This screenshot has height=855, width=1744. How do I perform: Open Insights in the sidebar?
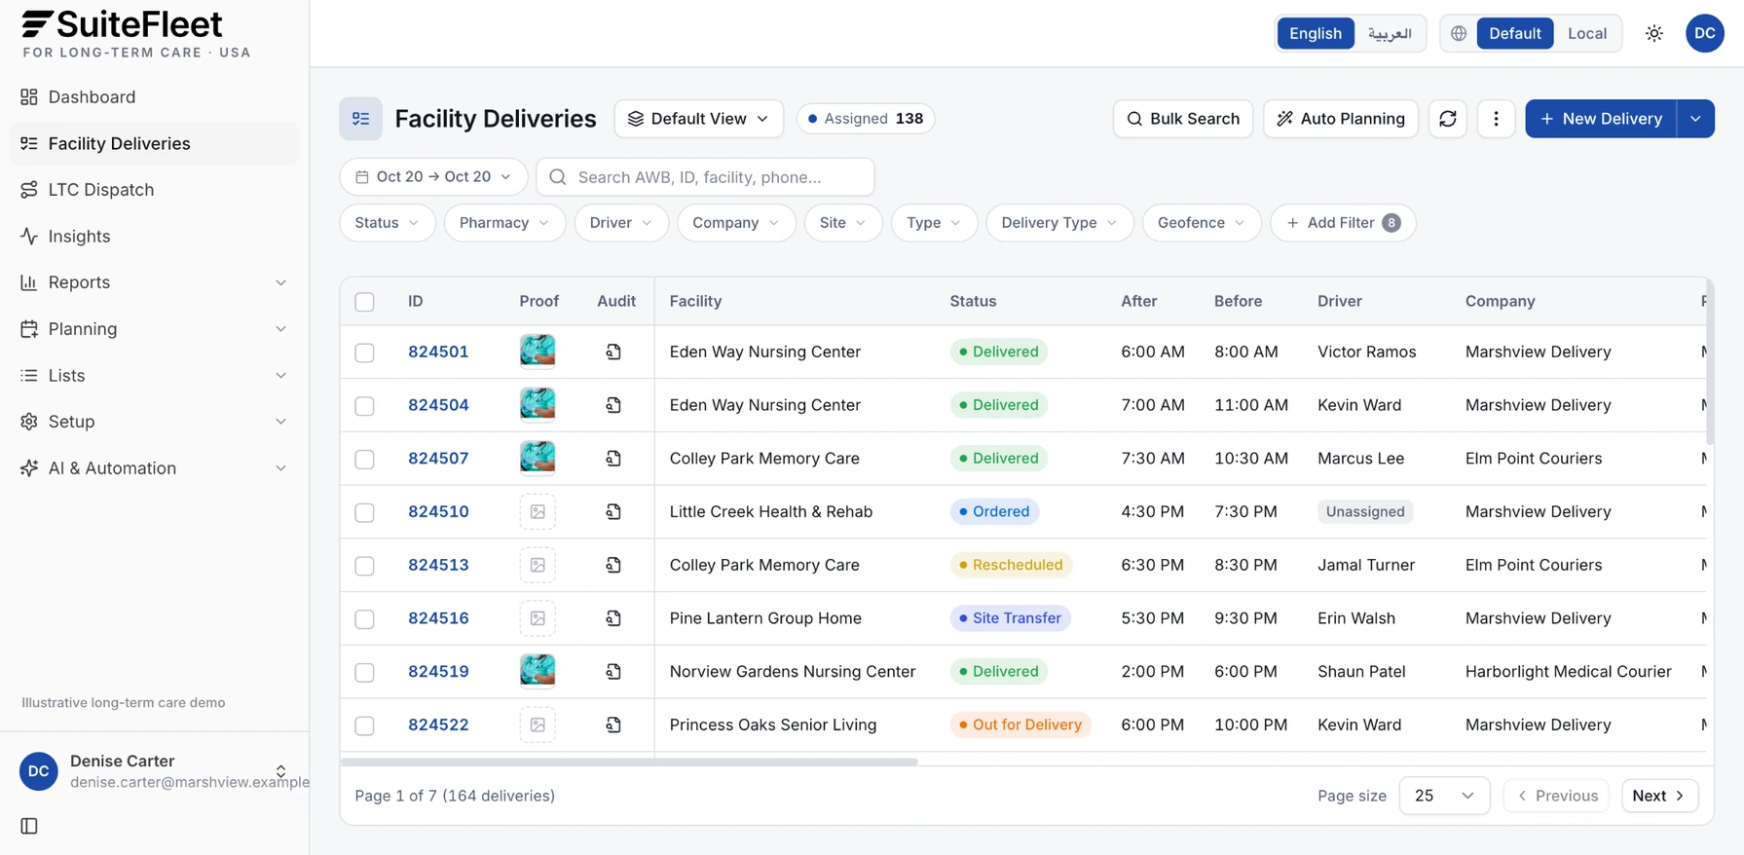click(154, 236)
